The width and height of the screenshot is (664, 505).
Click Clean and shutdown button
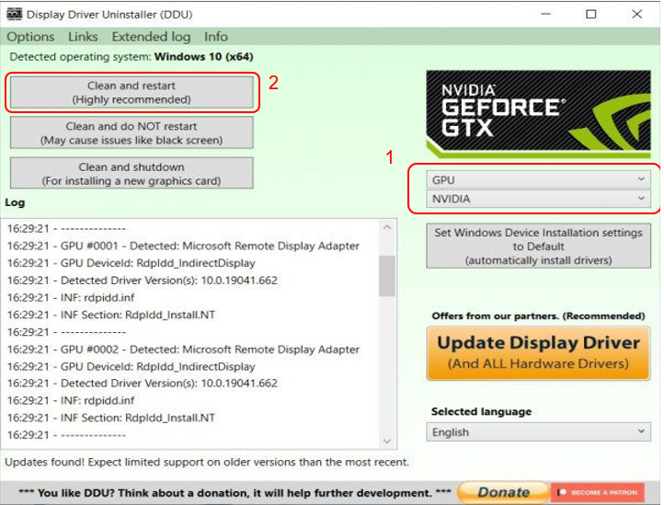coord(132,174)
